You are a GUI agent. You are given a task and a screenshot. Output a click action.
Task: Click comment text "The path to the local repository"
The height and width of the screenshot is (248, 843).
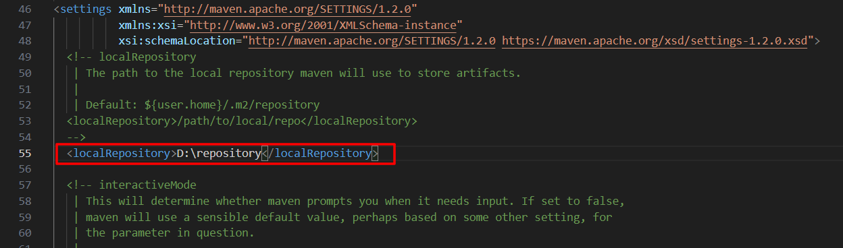(x=190, y=73)
